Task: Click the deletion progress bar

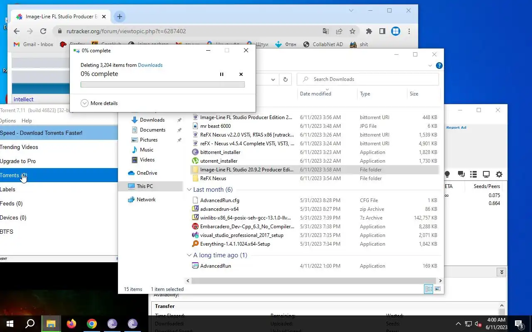Action: click(x=163, y=85)
